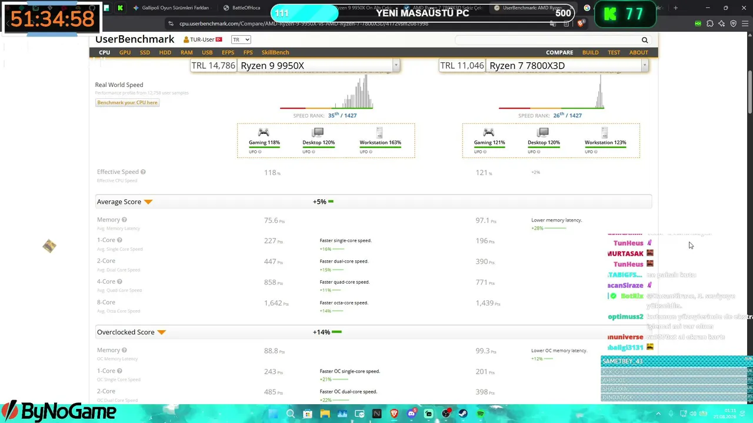Open the Ryzen 9 9950X CPU selector dropdown
The height and width of the screenshot is (423, 753).
[396, 65]
